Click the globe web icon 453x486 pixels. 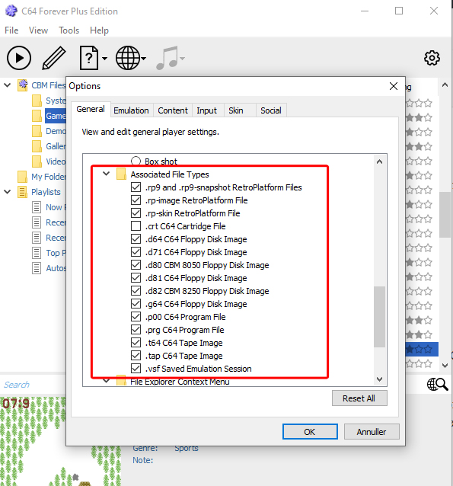pos(128,58)
